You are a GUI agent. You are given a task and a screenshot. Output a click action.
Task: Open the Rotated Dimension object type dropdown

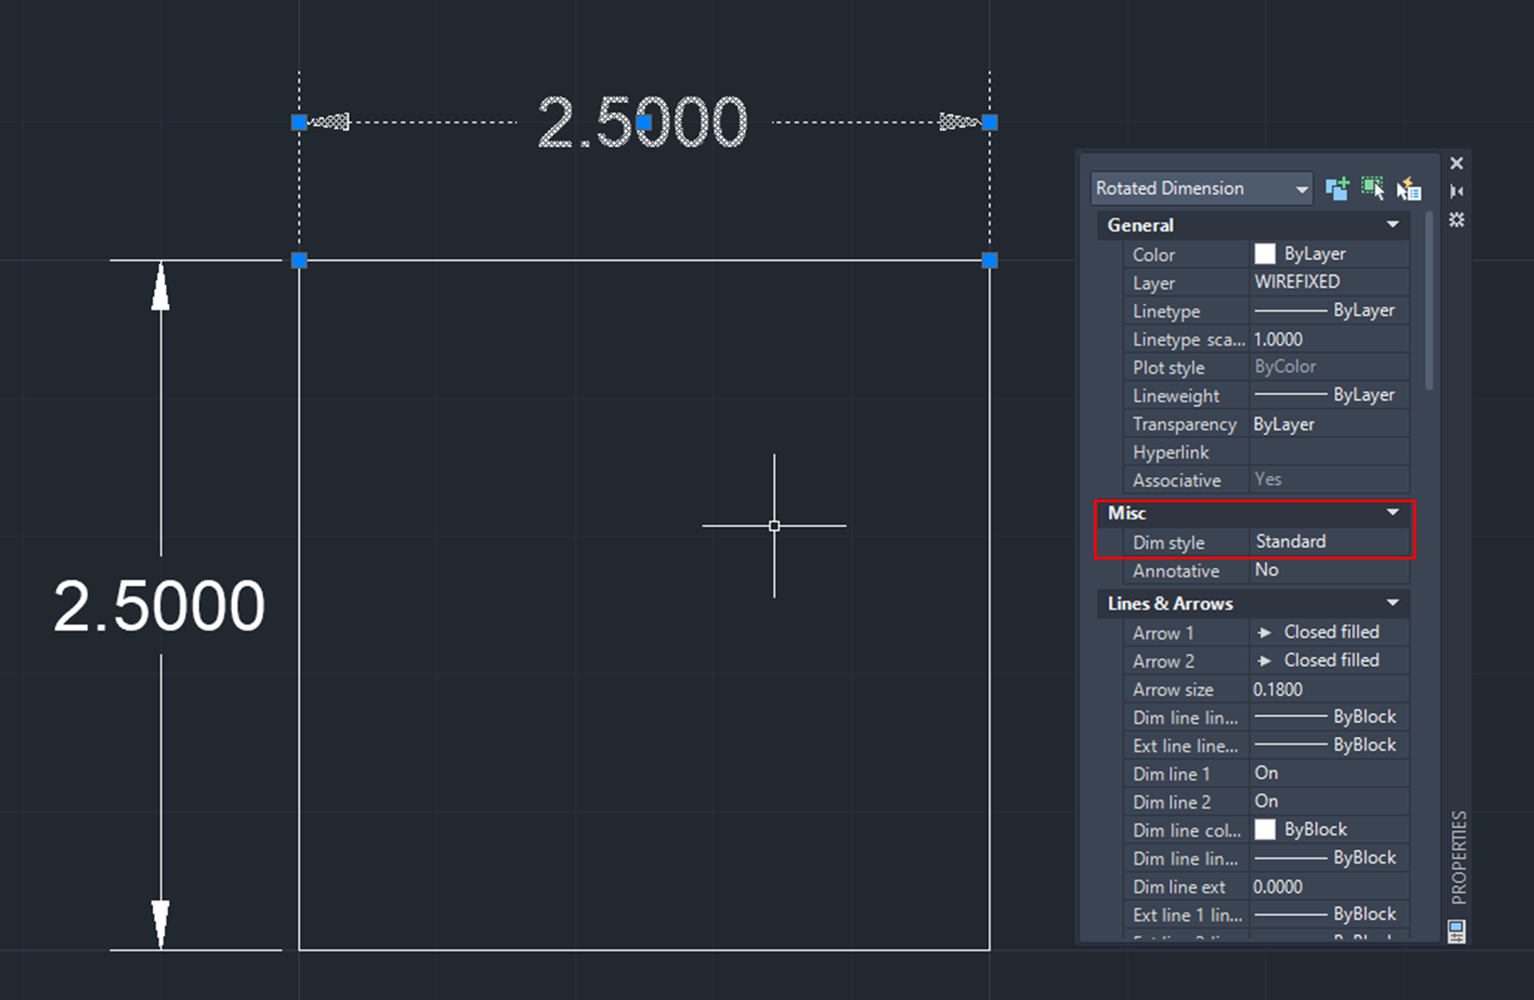[1201, 188]
